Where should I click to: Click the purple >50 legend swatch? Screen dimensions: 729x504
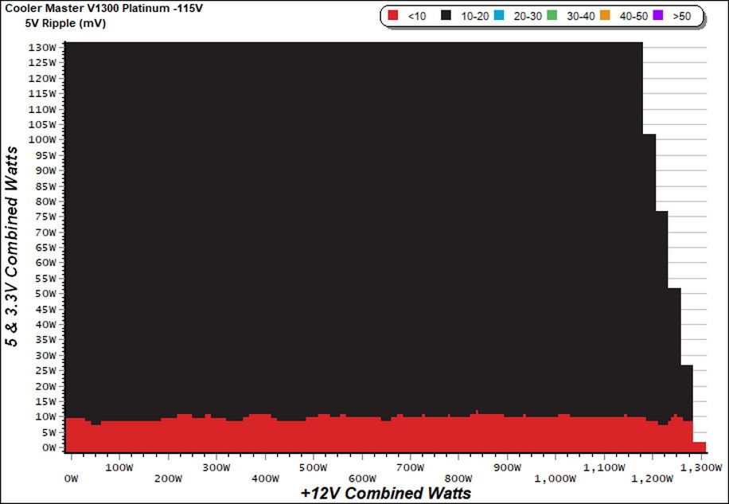click(x=658, y=15)
